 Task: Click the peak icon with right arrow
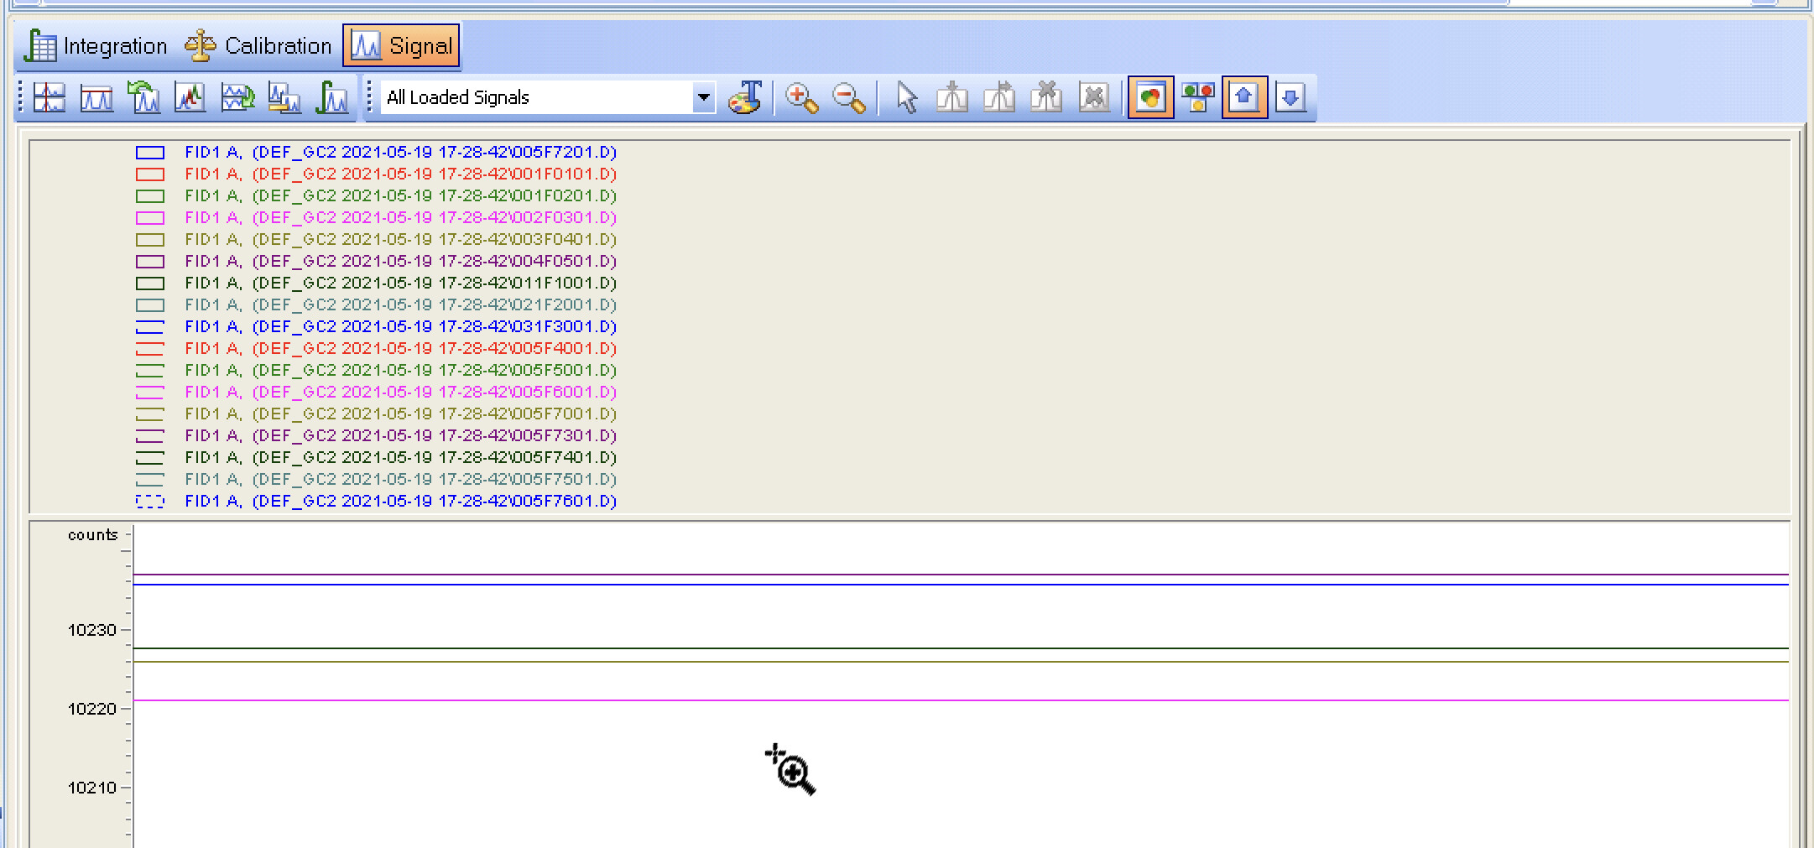(x=999, y=97)
